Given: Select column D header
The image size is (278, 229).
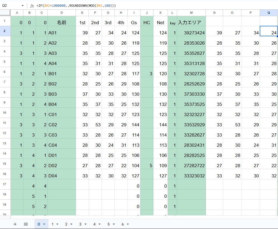Looking at the screenshot, I should point(62,13).
